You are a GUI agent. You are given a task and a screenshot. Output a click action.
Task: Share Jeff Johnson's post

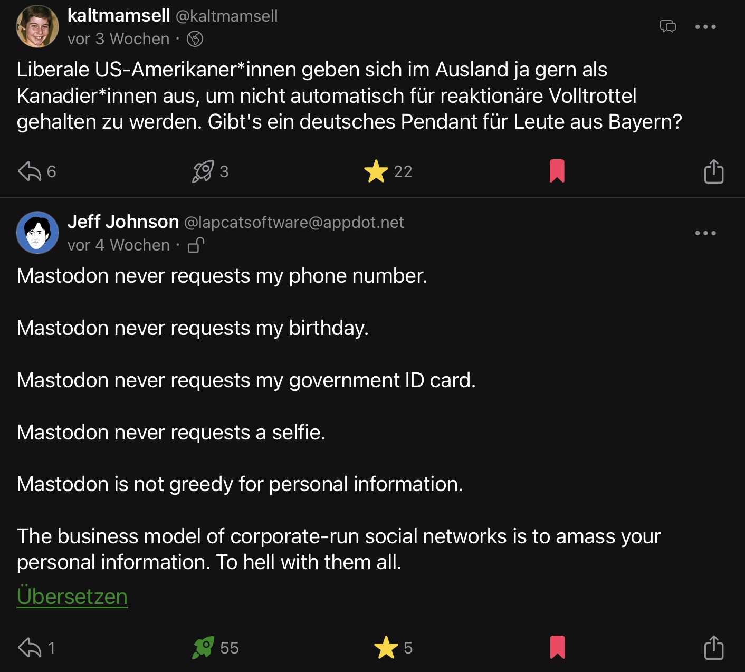coord(713,648)
